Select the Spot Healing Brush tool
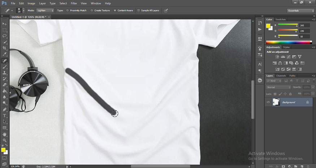Image resolution: width=316 pixels, height=168 pixels. click(x=4, y=60)
